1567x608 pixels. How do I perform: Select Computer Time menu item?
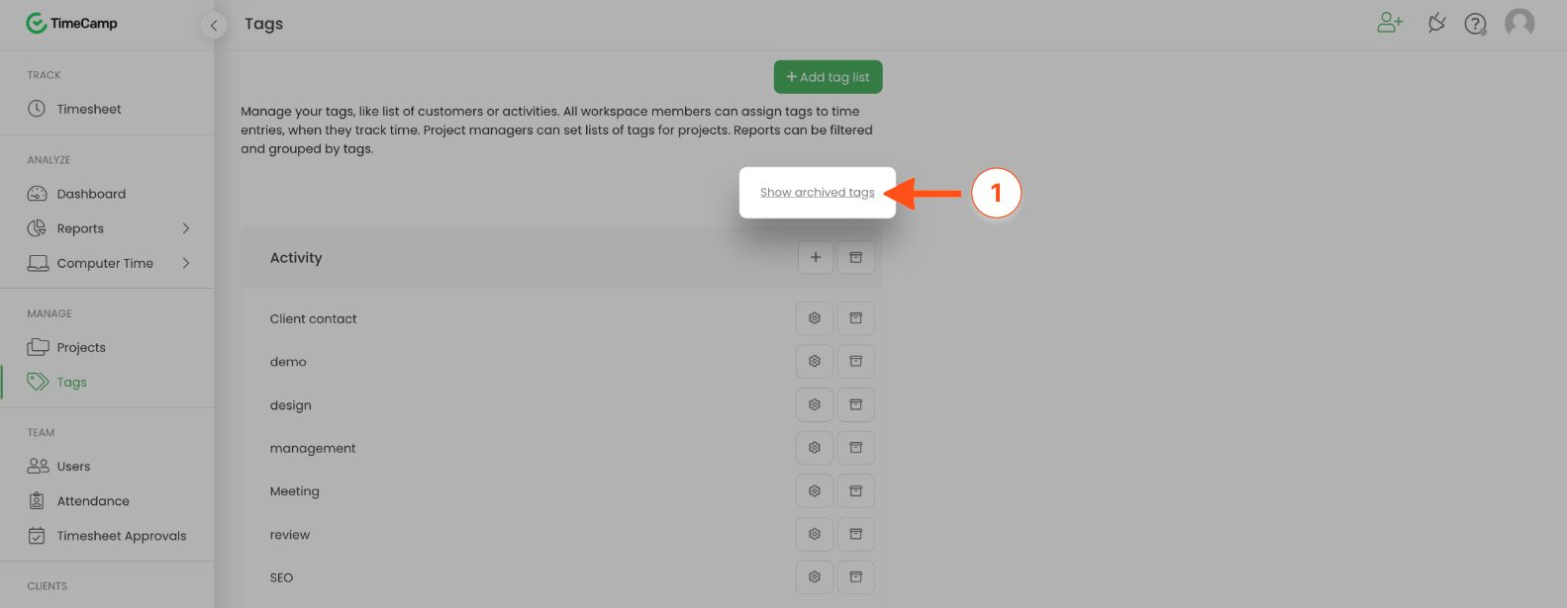107,263
